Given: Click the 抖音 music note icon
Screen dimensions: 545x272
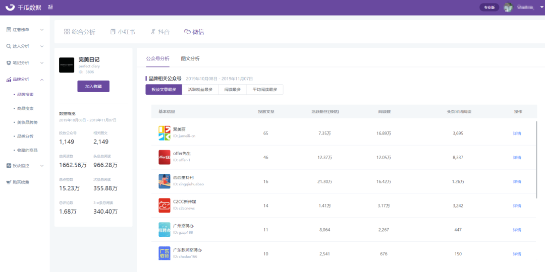Looking at the screenshot, I should (x=153, y=32).
